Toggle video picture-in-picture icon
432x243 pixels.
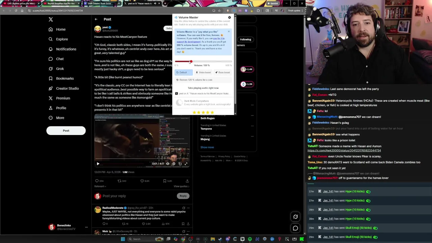180,164
